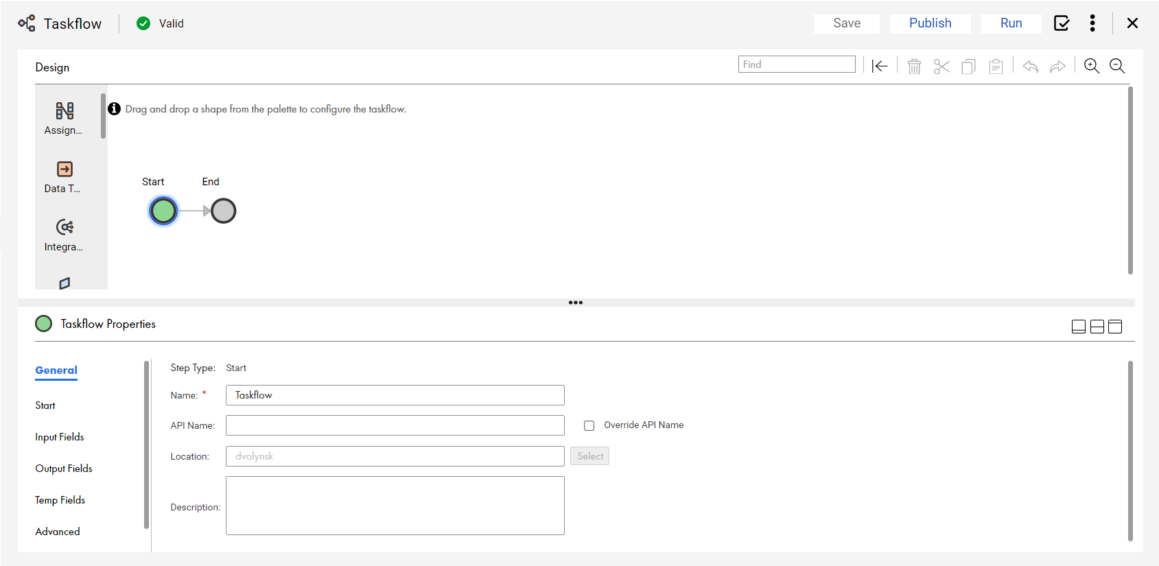
Task: Click the properties tab list scrollbar
Action: click(146, 445)
